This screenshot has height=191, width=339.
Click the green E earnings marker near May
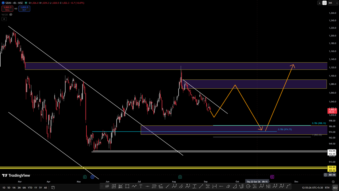tap(84, 177)
